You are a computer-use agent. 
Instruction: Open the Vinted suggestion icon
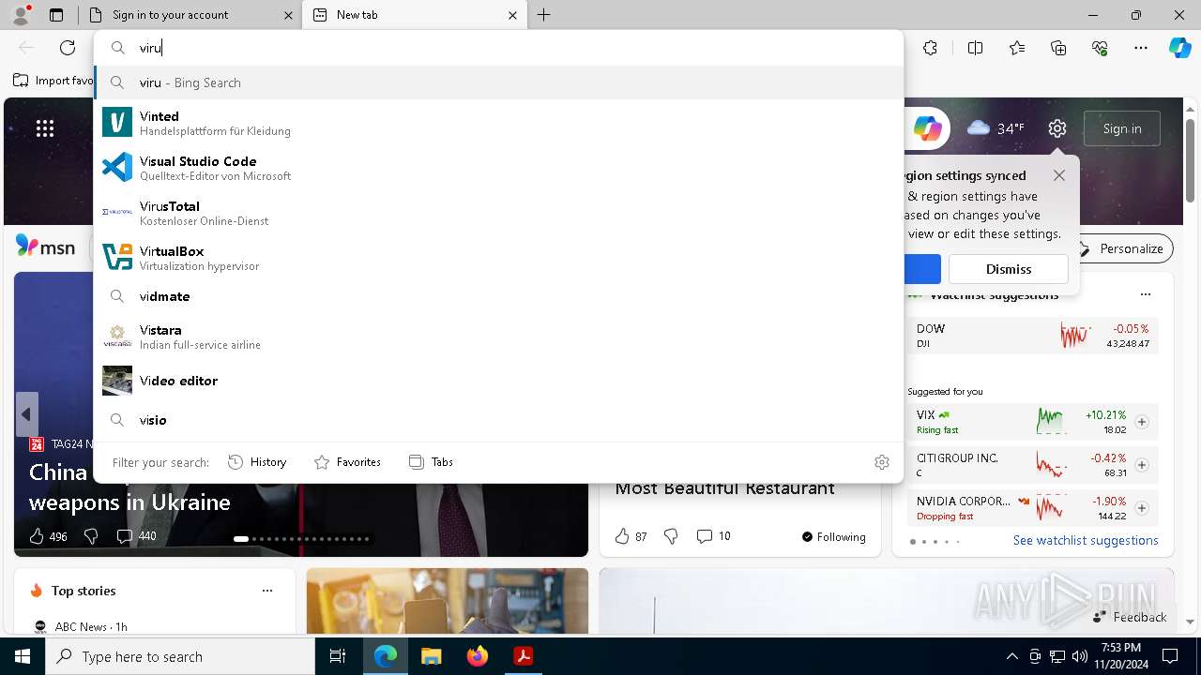pyautogui.click(x=117, y=123)
